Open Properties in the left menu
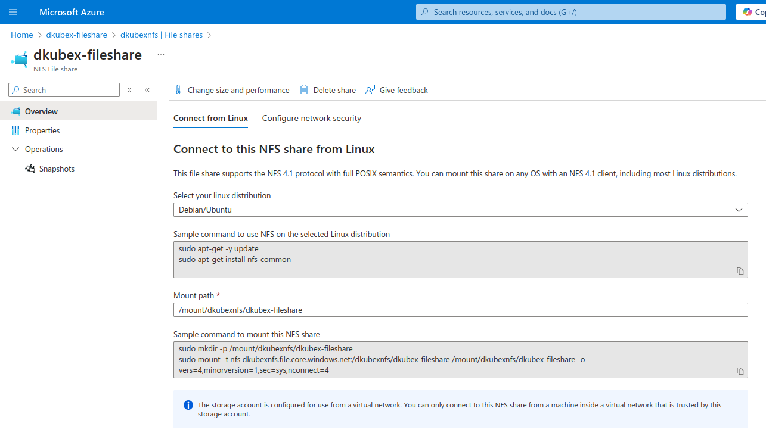The image size is (766, 439). [x=42, y=130]
